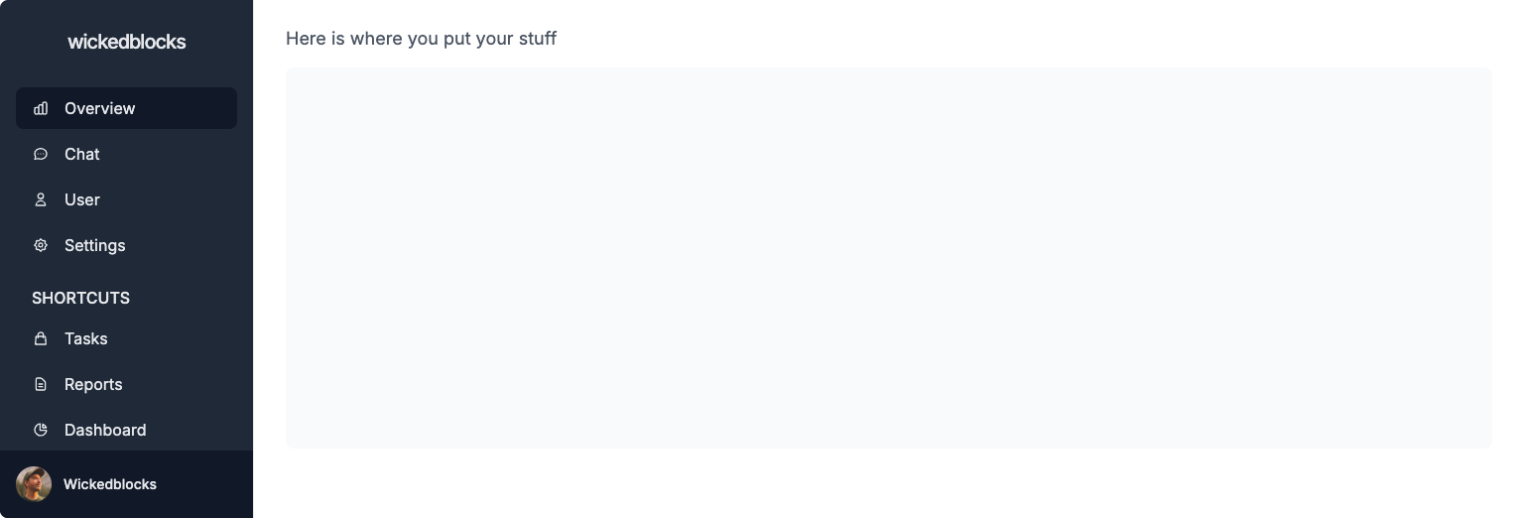The height and width of the screenshot is (518, 1524).
Task: Open the Settings text label
Action: [x=95, y=245]
